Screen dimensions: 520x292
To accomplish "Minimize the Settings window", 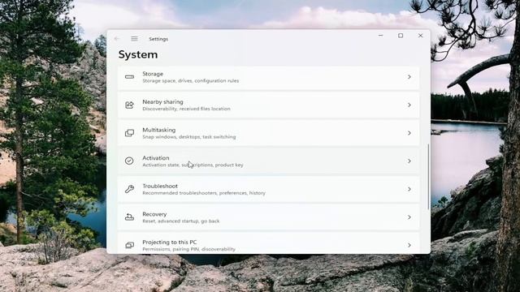I will [381, 36].
